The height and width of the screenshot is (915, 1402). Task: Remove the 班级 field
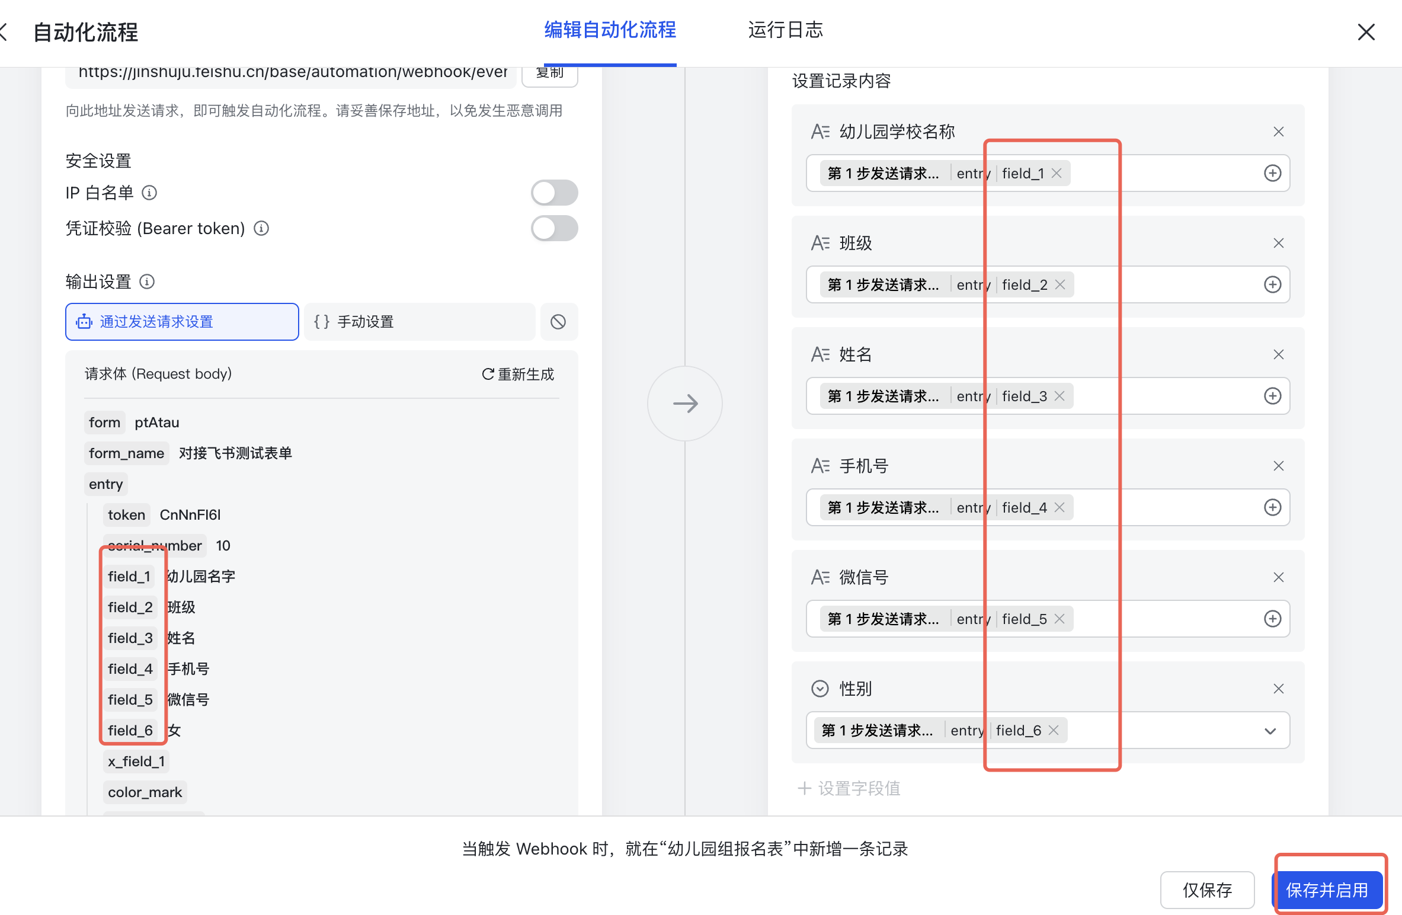1278,243
